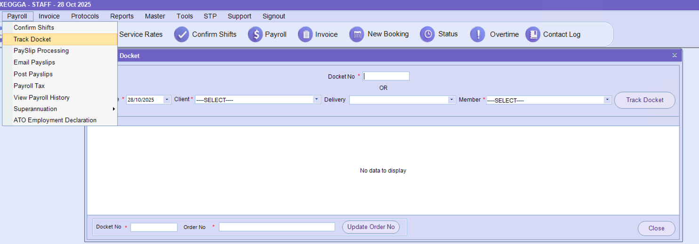Close the Track Docket panel with X

(675, 55)
